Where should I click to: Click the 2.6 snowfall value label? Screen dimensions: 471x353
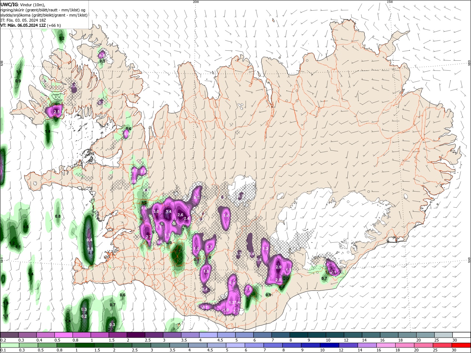[180, 215]
